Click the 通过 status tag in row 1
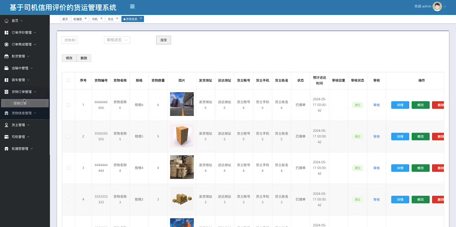This screenshot has height=227, width=456. [358, 105]
